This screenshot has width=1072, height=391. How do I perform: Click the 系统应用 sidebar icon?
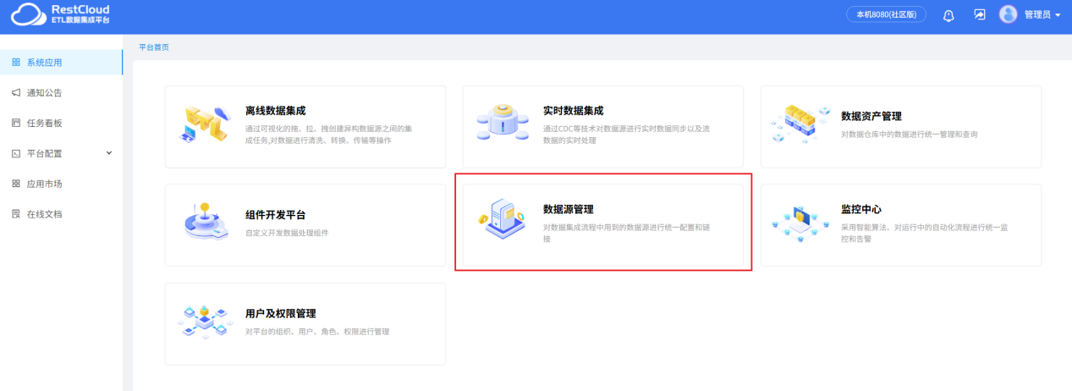[15, 63]
